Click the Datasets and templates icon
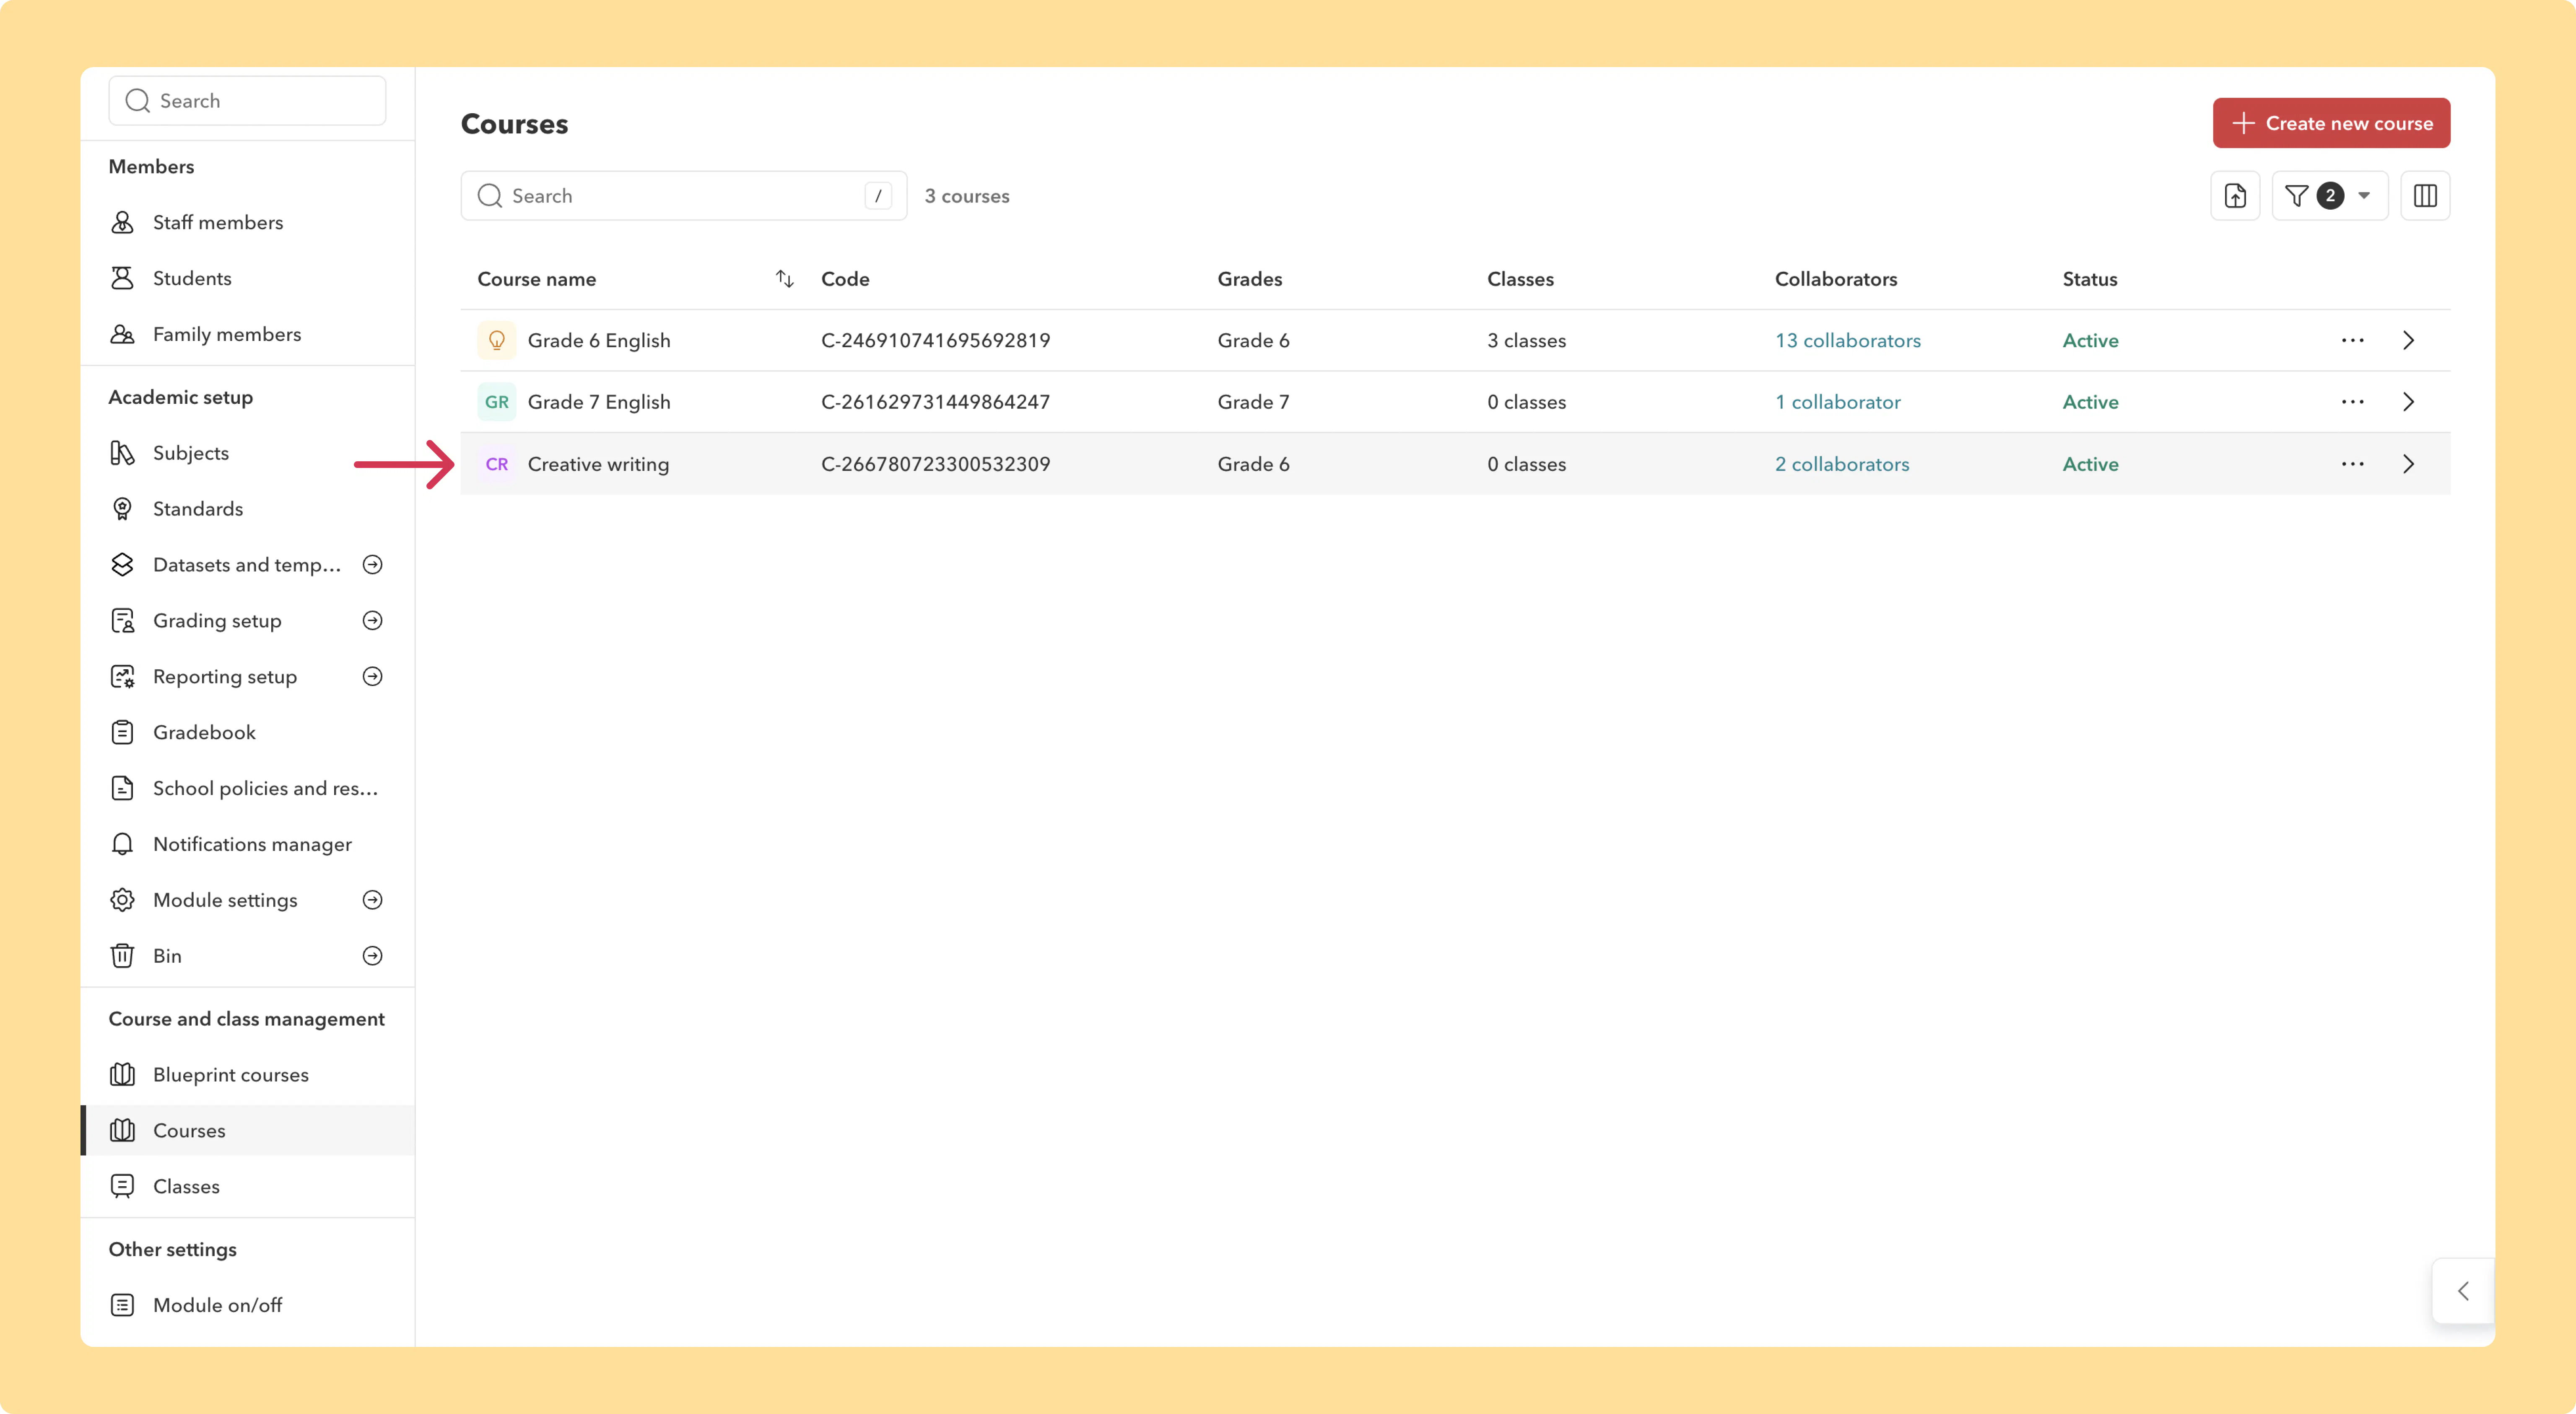This screenshot has width=2576, height=1414. [x=122, y=565]
